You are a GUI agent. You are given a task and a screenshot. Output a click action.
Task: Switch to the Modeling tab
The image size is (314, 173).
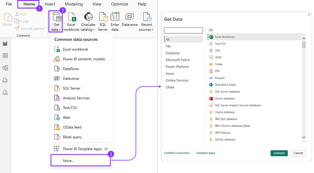click(74, 4)
